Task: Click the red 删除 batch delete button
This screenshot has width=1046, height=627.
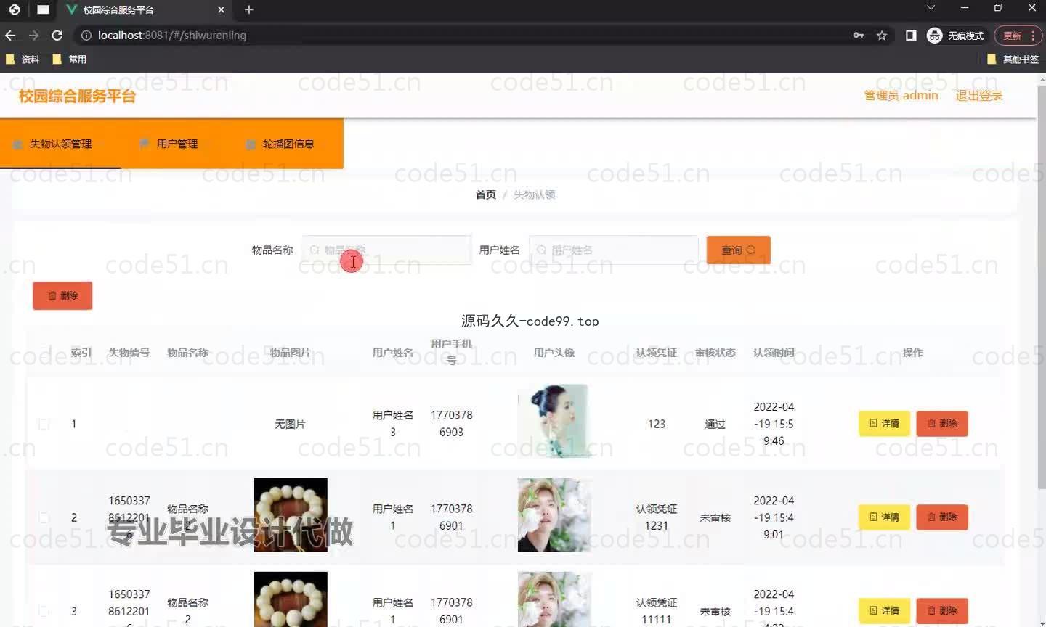Action: point(62,295)
